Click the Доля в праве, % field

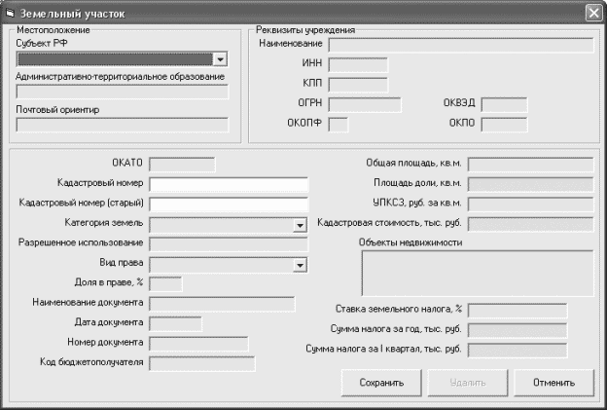coord(165,283)
